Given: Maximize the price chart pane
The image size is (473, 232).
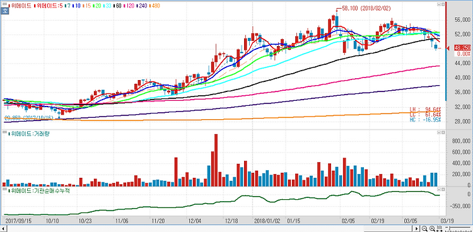Looking at the screenshot, I should click(443, 4).
